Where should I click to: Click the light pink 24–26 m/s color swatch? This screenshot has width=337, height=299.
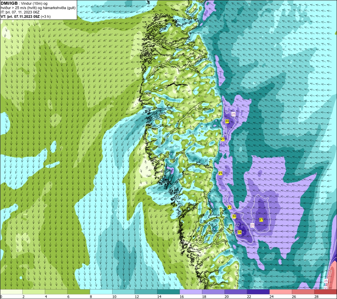coord(281,292)
